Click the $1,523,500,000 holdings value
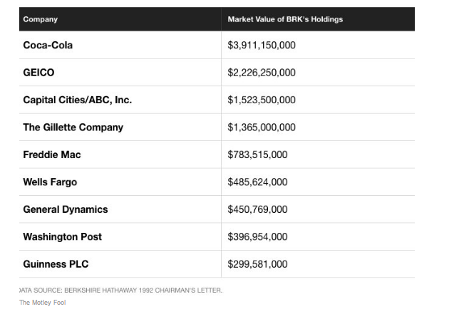 (262, 100)
